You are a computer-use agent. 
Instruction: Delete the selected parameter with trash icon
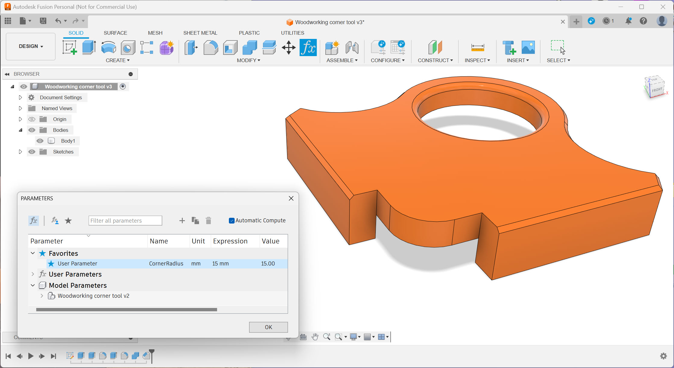[208, 220]
